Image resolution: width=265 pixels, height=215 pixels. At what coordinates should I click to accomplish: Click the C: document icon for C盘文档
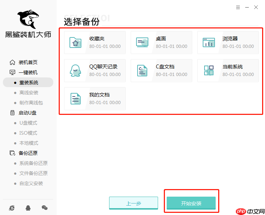(x=142, y=71)
